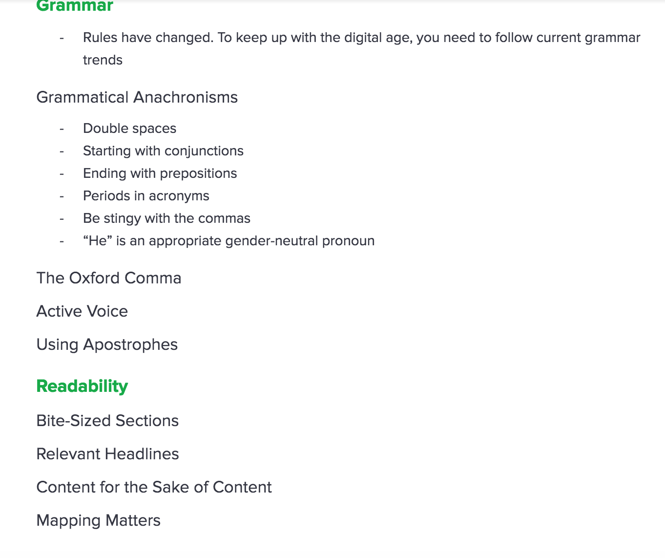
Task: Click Ending with prepositions bullet
Action: [160, 173]
